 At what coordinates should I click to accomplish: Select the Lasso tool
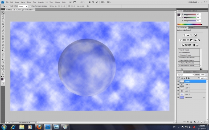pos(3,19)
